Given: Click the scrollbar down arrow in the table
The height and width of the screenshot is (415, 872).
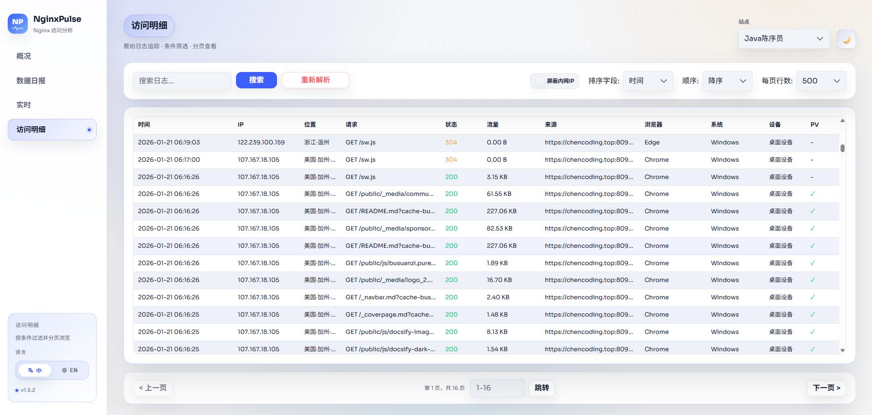Looking at the screenshot, I should click(842, 350).
